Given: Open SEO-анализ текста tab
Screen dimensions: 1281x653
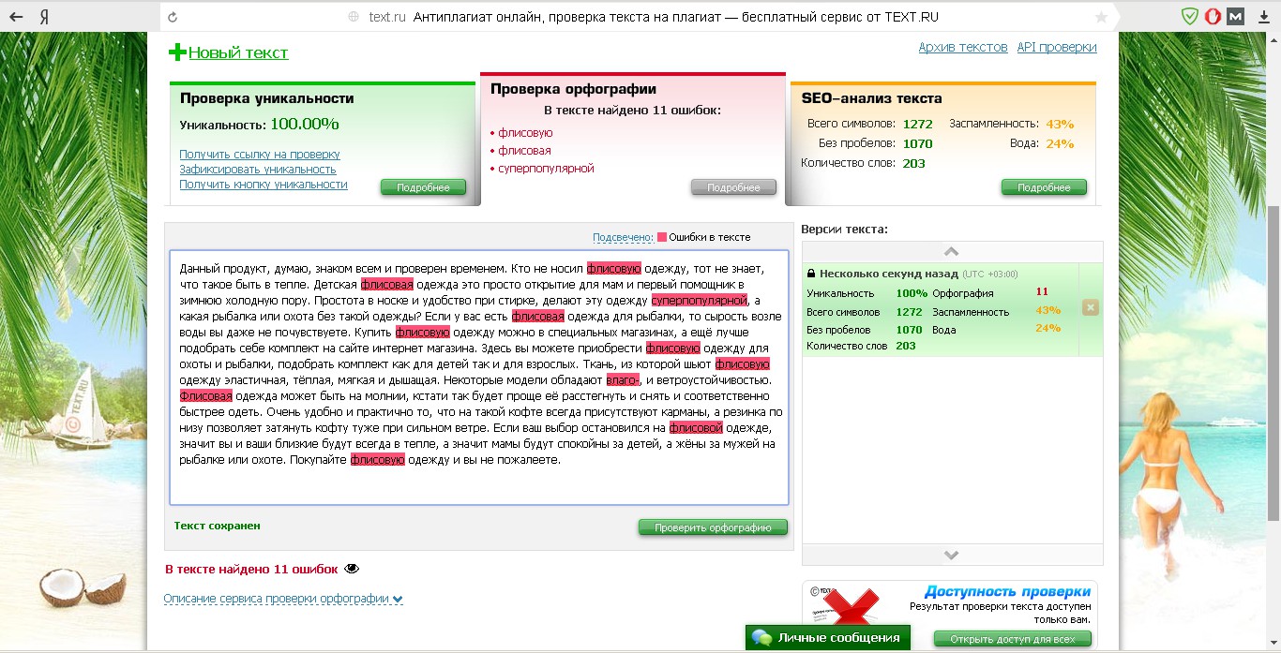Looking at the screenshot, I should pos(871,98).
